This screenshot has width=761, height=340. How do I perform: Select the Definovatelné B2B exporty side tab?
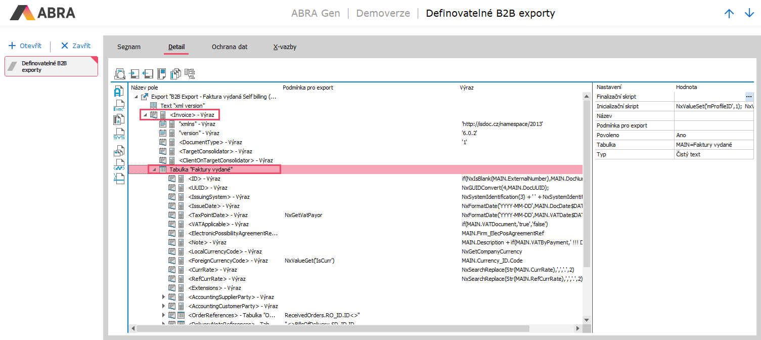tap(51, 66)
